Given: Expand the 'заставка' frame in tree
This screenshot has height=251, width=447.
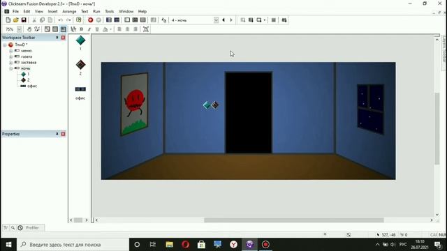Looking at the screenshot, I should [11, 63].
